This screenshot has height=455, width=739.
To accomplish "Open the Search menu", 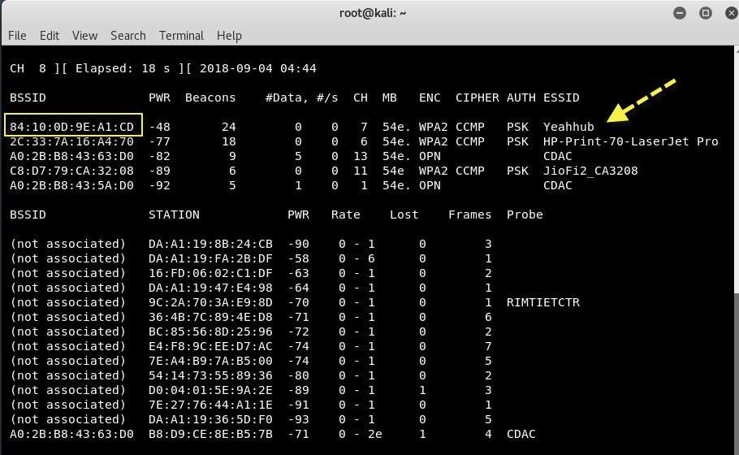I will click(128, 36).
